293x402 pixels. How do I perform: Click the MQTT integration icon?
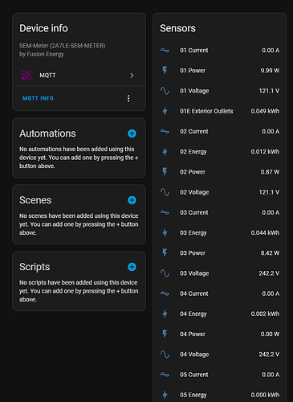coord(26,76)
